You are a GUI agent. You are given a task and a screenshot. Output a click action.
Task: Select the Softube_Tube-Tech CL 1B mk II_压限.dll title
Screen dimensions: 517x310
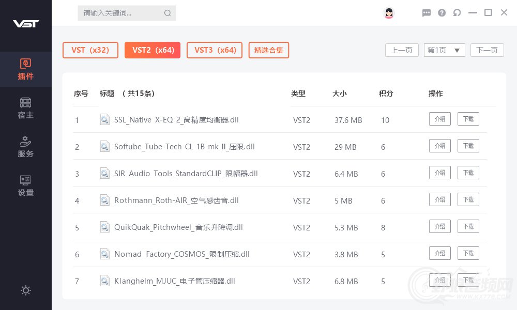[185, 147]
